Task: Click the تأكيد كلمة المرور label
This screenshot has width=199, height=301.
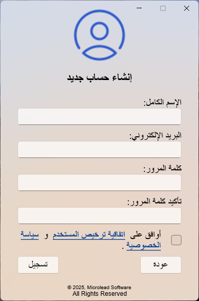Action: coord(155,201)
